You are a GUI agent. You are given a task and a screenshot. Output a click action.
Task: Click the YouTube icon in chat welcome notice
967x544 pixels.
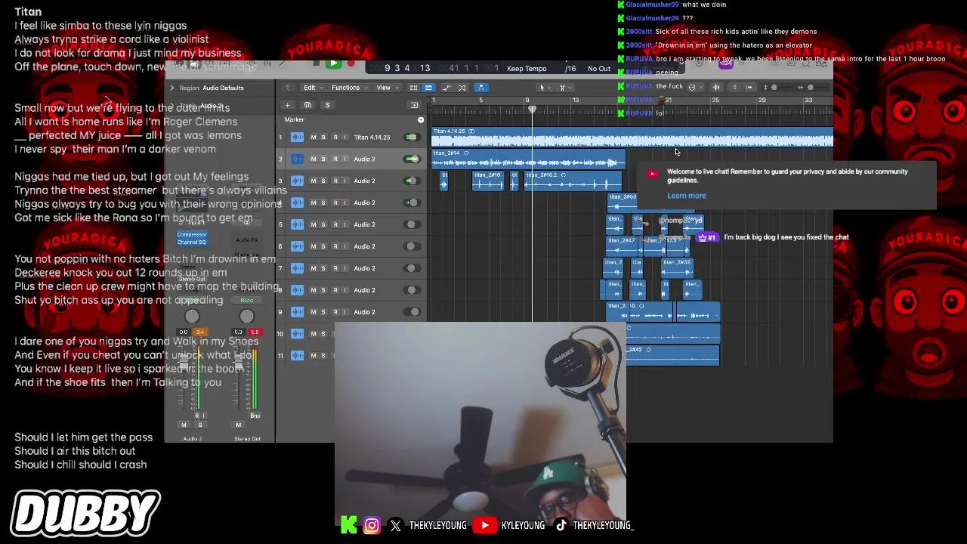pos(652,174)
